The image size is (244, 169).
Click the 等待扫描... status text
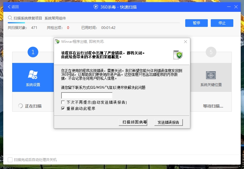pyautogui.click(x=213, y=106)
